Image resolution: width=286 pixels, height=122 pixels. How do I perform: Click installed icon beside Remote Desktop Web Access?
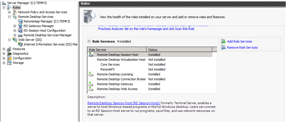coord(91,89)
